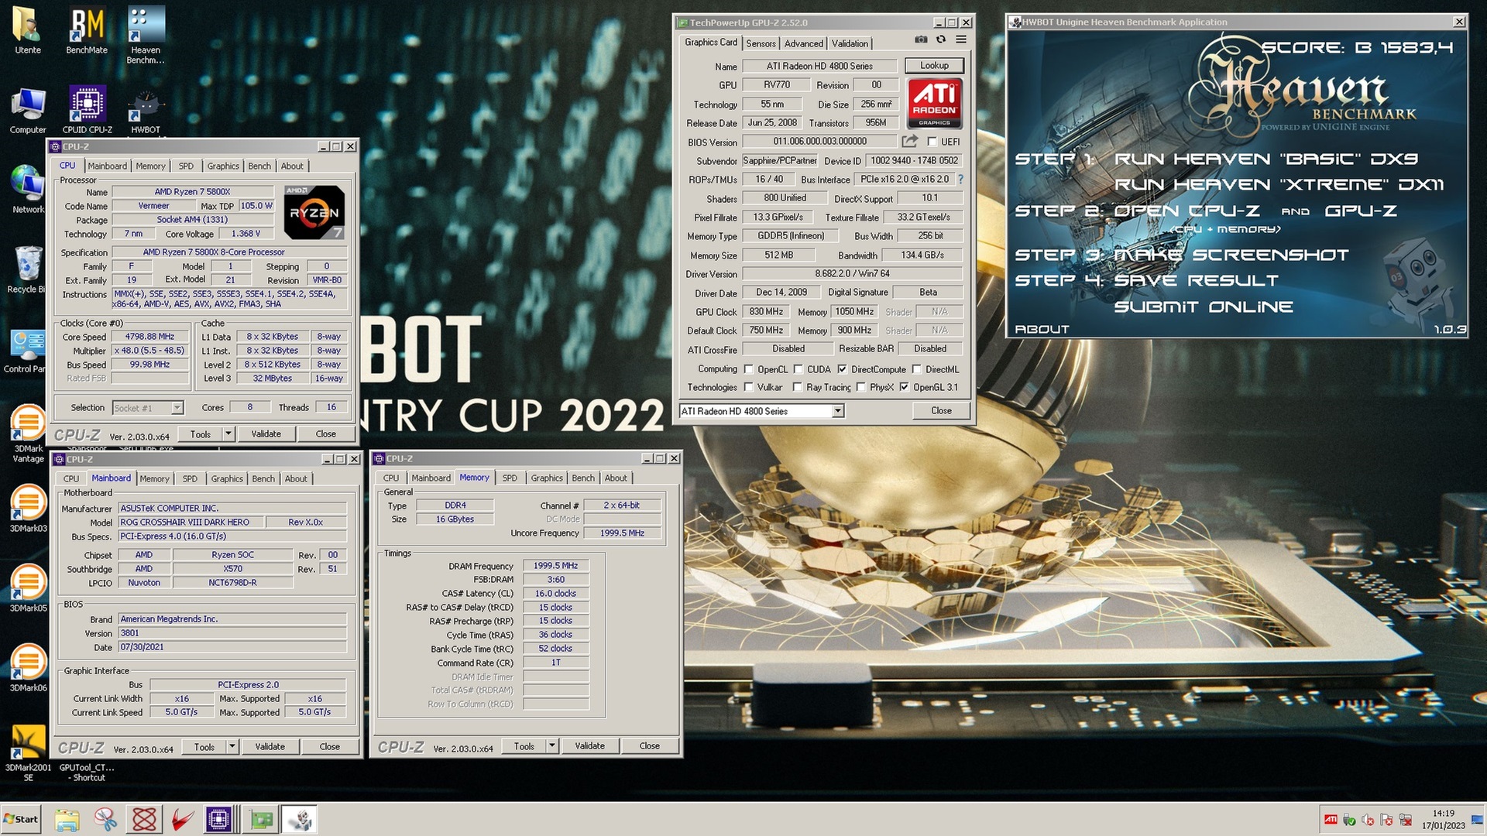Click the graphics card Name field in GPU-Z
This screenshot has height=836, width=1487.
point(820,66)
